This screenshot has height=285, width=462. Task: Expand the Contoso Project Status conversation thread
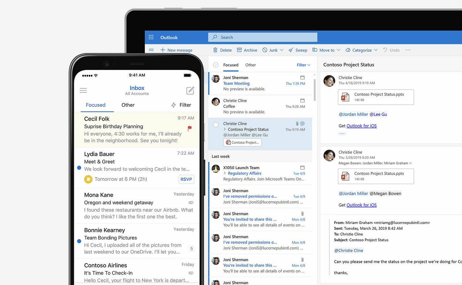point(225,129)
